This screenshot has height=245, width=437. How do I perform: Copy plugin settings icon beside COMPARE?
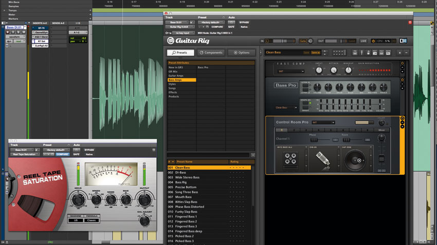click(x=207, y=27)
